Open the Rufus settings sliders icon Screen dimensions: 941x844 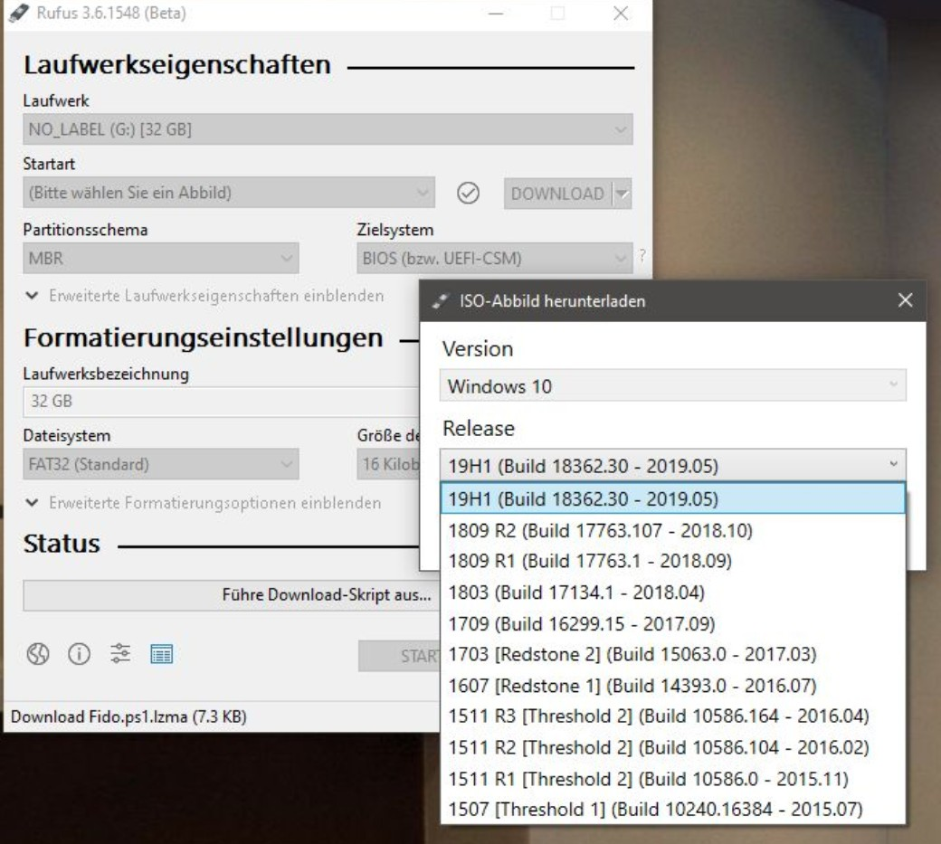coord(120,653)
